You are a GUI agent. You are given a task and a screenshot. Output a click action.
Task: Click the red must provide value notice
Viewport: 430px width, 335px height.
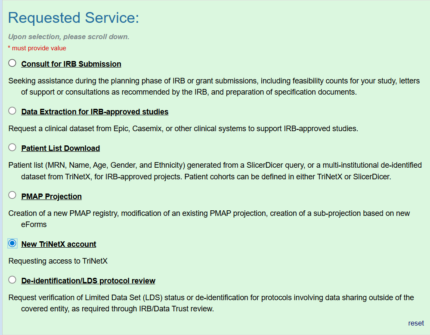pos(37,48)
